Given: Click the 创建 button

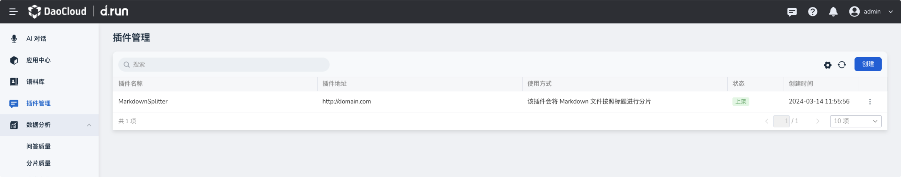Looking at the screenshot, I should tap(868, 64).
